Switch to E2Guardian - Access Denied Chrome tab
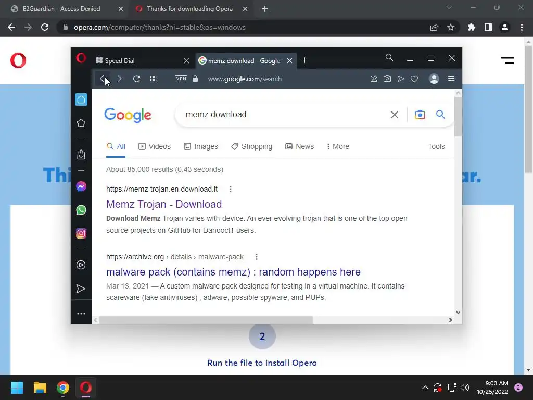Viewport: 533px width, 400px height. 63,9
